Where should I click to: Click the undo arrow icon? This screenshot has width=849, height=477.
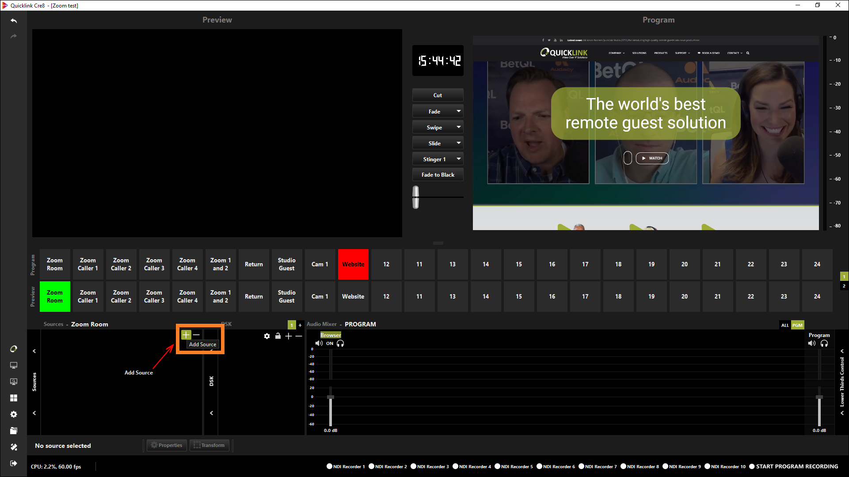point(14,21)
